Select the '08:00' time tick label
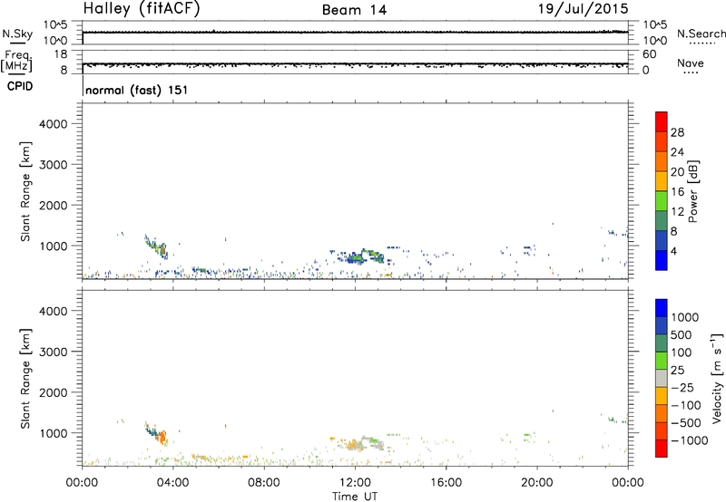Viewport: 726px width, 502px height. (263, 483)
